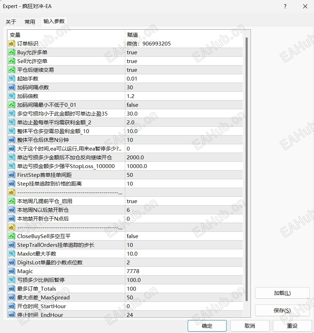Click the value 30.0 of 多空亏损均小于此金额时可单边止盈35
Viewport: 314px width, 333px height.
pos(132,113)
